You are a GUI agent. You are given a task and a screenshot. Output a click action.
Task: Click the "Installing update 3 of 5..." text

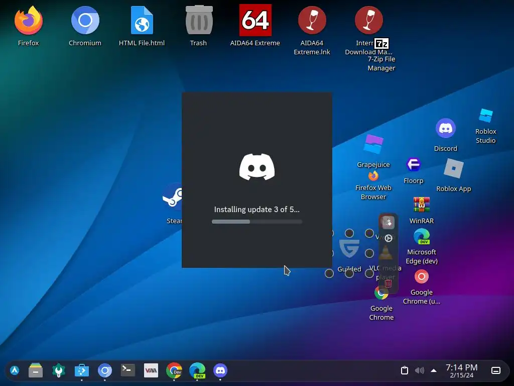(x=256, y=210)
